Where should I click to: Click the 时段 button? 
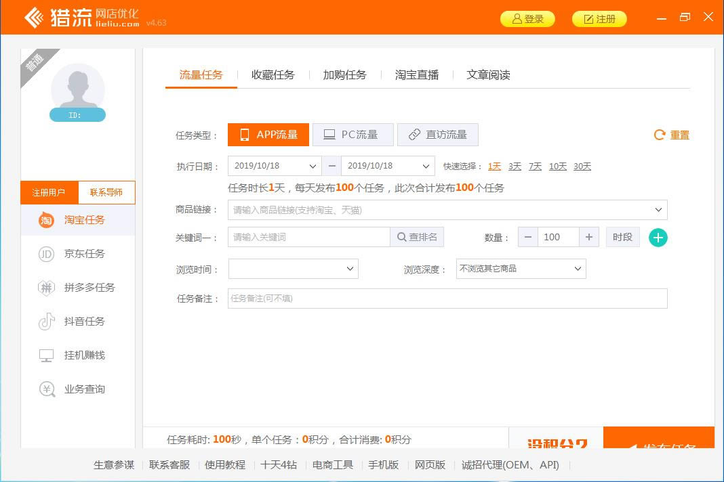tap(622, 237)
